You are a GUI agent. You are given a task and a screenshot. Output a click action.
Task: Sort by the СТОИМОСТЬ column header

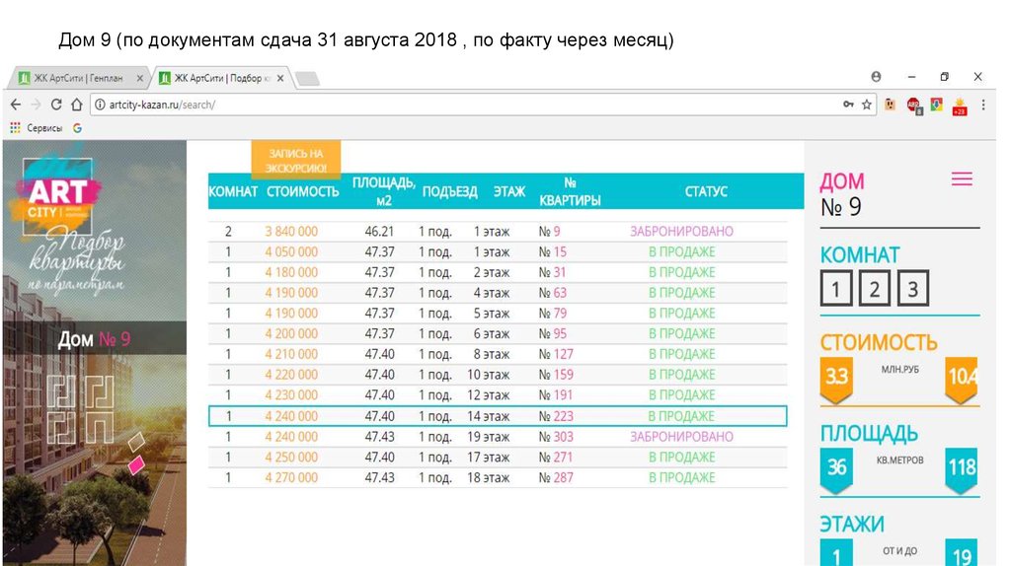(302, 192)
